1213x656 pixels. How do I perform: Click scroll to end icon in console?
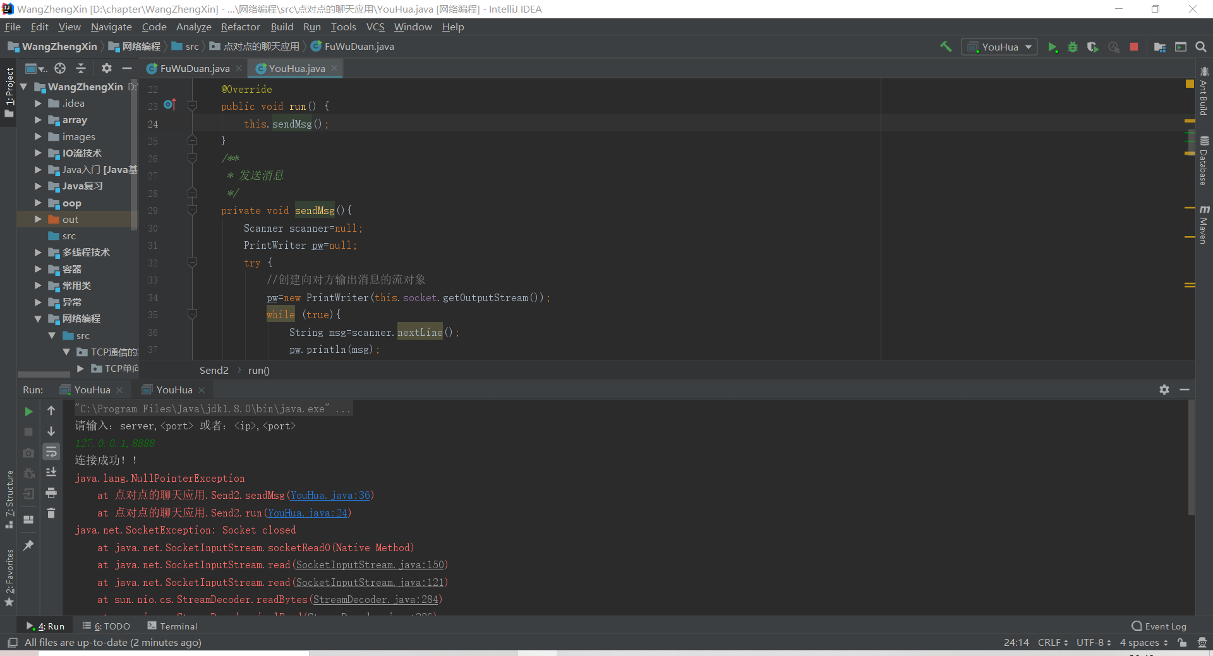[x=51, y=472]
